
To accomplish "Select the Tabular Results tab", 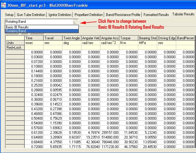I will point(183,14).
